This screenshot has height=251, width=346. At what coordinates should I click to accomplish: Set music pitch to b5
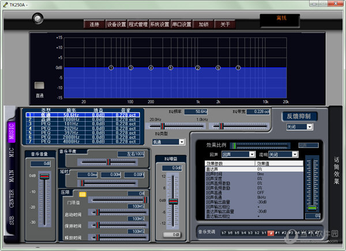tap(237, 233)
